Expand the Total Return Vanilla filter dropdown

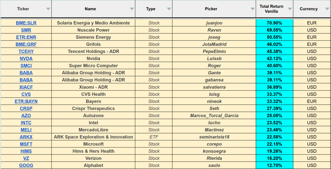[290, 9]
